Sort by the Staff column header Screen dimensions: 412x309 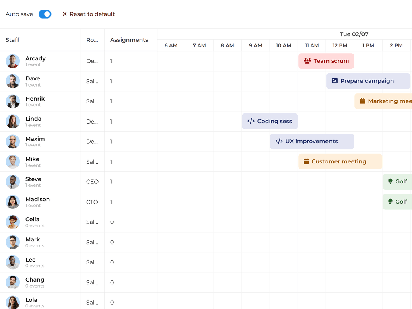pos(12,40)
